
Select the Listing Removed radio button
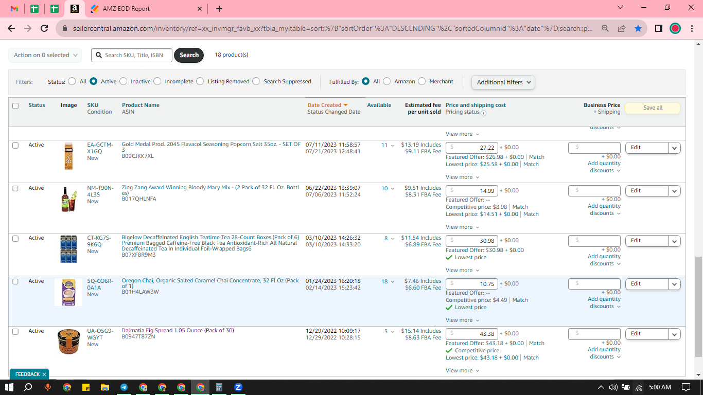(200, 81)
